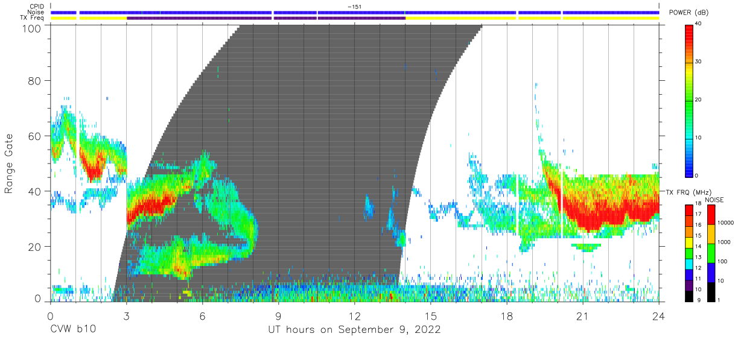
Task: Click the power color bar gradient
Action: point(689,100)
